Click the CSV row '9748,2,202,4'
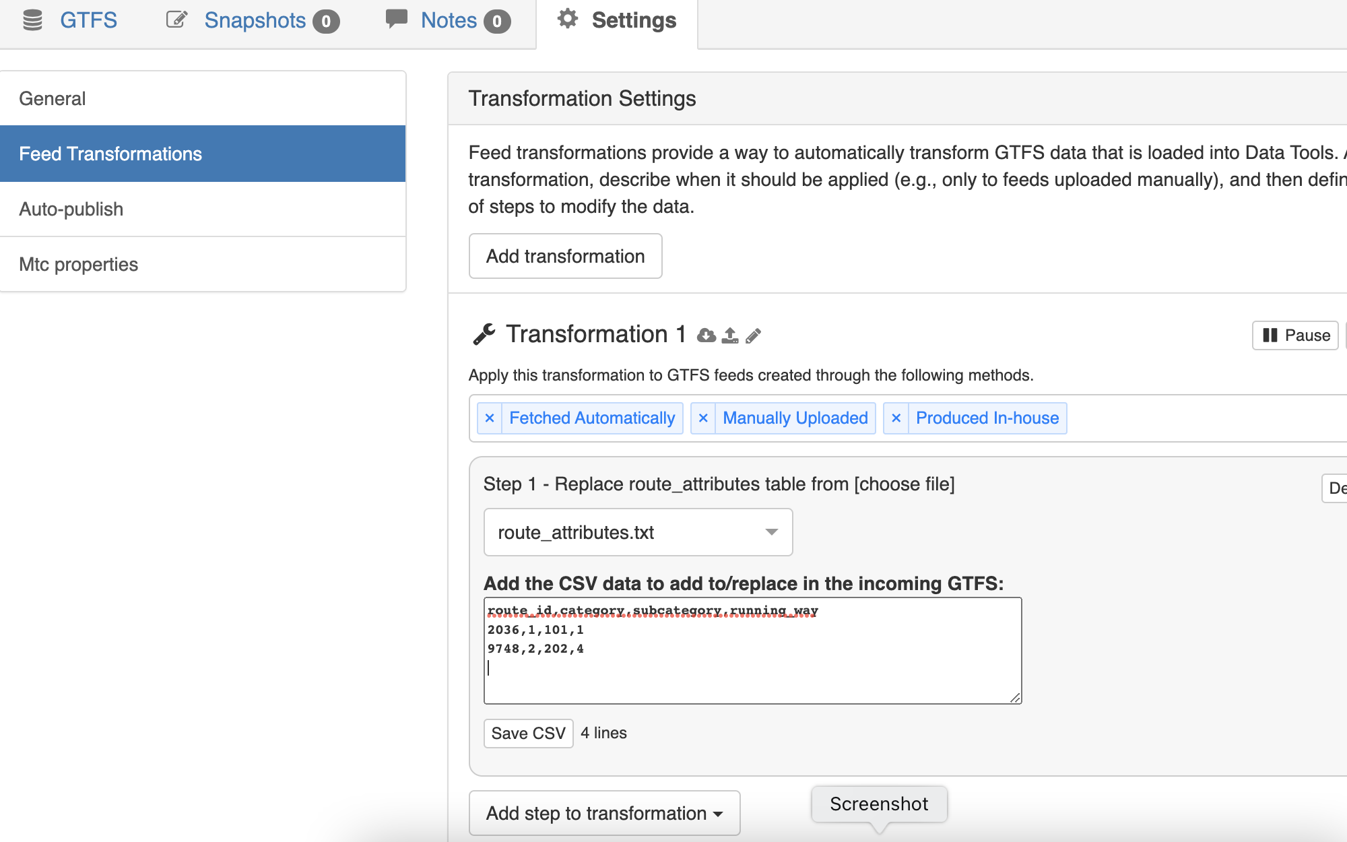 pyautogui.click(x=535, y=649)
